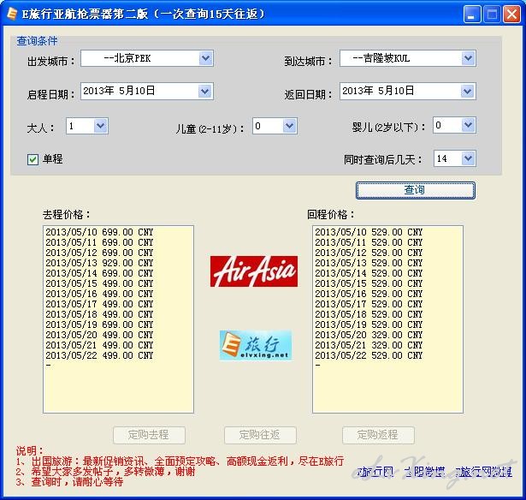Screen dimensions: 526x500
Task: Click the 出国旅游 instruction line in 说明
Action: point(180,461)
